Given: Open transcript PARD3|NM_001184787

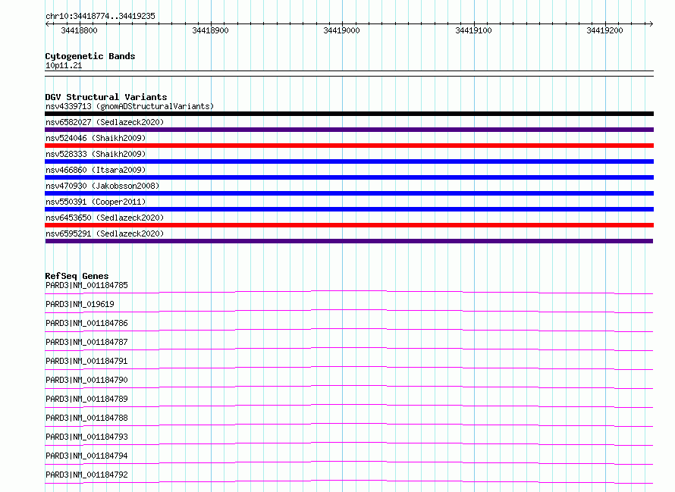Looking at the screenshot, I should pyautogui.click(x=86, y=342).
